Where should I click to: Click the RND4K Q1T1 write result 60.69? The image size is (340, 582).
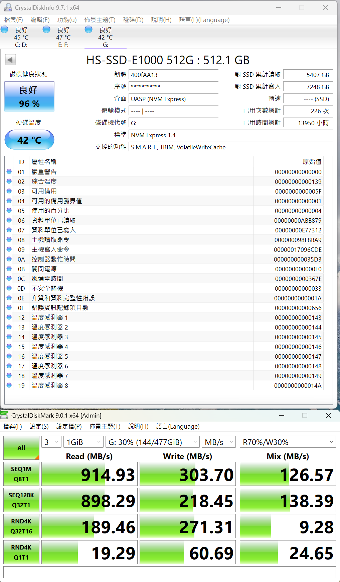[188, 552]
